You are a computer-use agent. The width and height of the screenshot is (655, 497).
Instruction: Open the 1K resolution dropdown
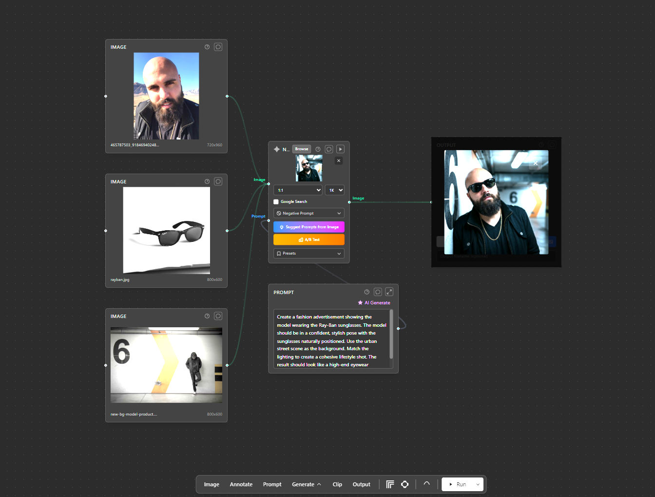[334, 190]
